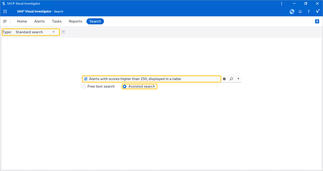
Task: Close the SAS Visual Investigator window
Action: pyautogui.click(x=317, y=4)
